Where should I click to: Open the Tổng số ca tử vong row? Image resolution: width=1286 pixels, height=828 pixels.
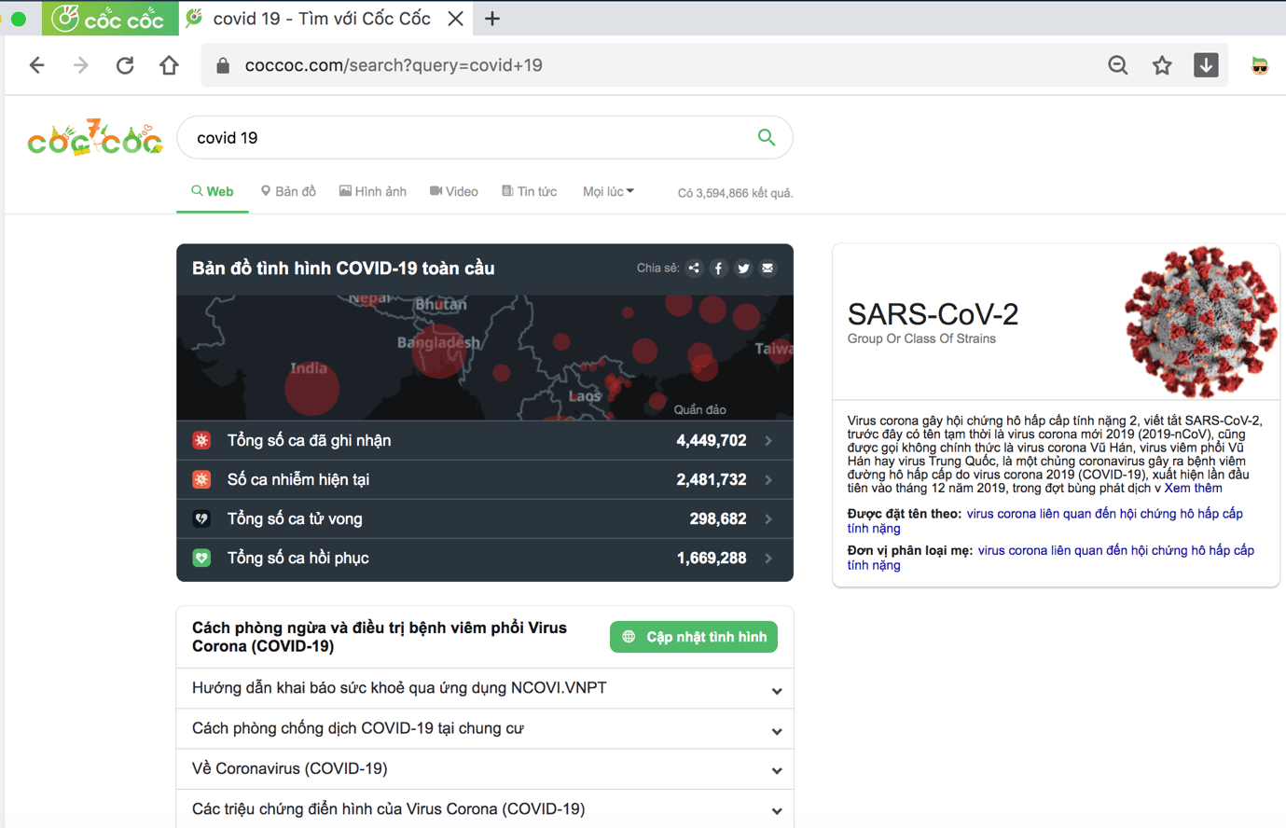484,519
